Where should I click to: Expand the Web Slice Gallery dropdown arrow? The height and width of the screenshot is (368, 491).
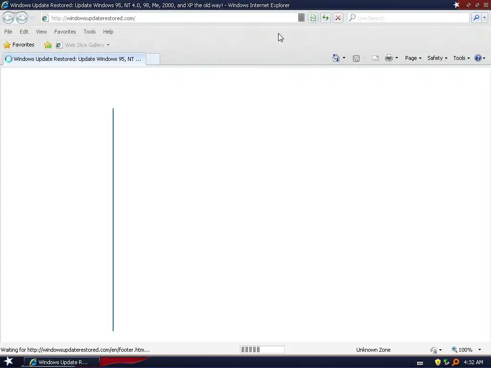tap(108, 45)
